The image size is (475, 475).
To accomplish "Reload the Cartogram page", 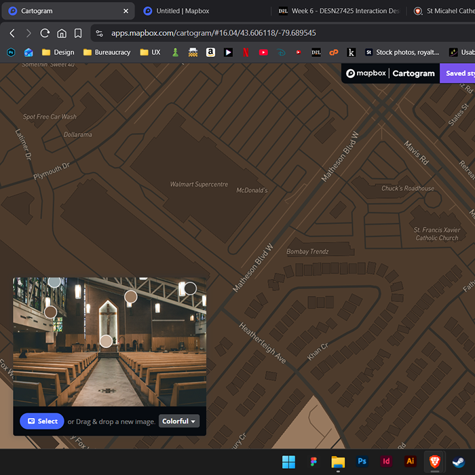I will click(x=45, y=33).
